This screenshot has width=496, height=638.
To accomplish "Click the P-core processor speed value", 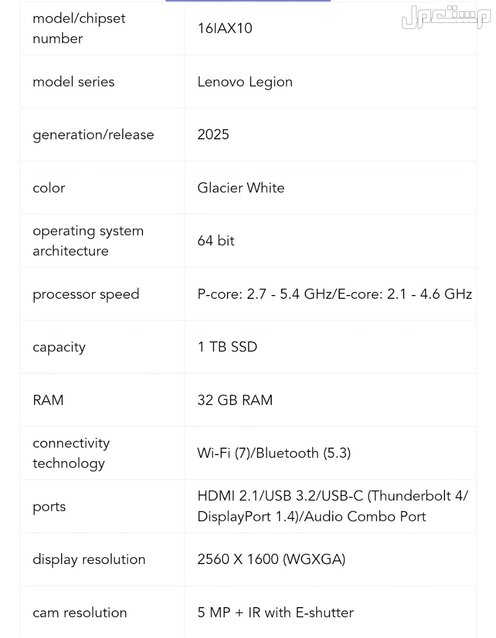I will pos(334,294).
